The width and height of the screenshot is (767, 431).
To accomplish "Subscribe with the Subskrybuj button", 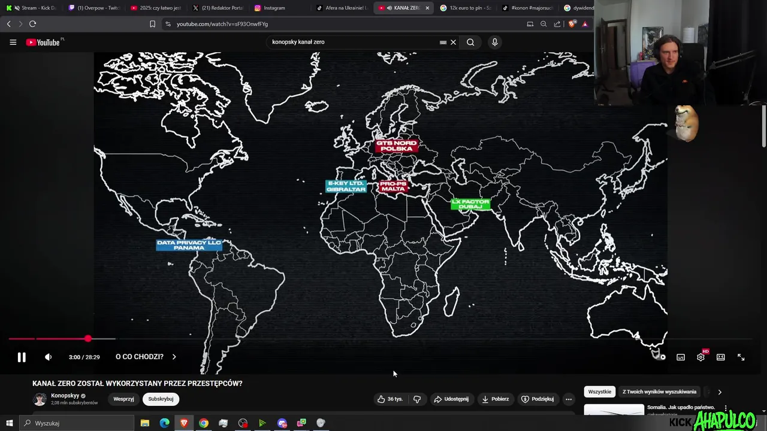I will coord(161,399).
